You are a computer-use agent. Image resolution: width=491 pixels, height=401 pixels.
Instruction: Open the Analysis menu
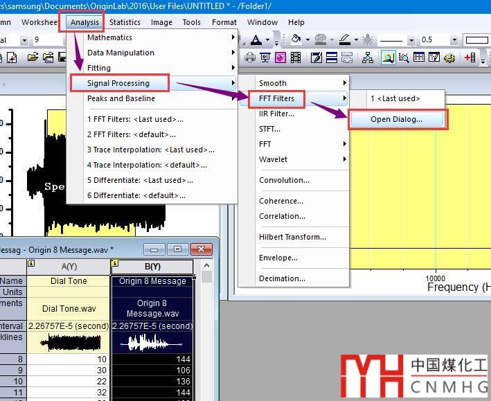coord(84,22)
